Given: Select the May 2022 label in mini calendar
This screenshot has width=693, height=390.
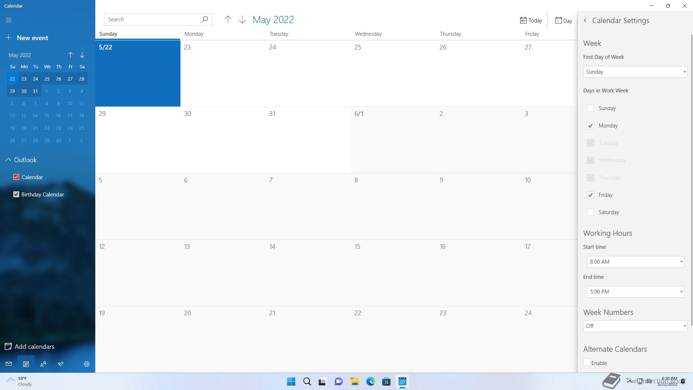Looking at the screenshot, I should [x=20, y=55].
